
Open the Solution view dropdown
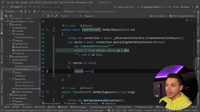(12, 12)
